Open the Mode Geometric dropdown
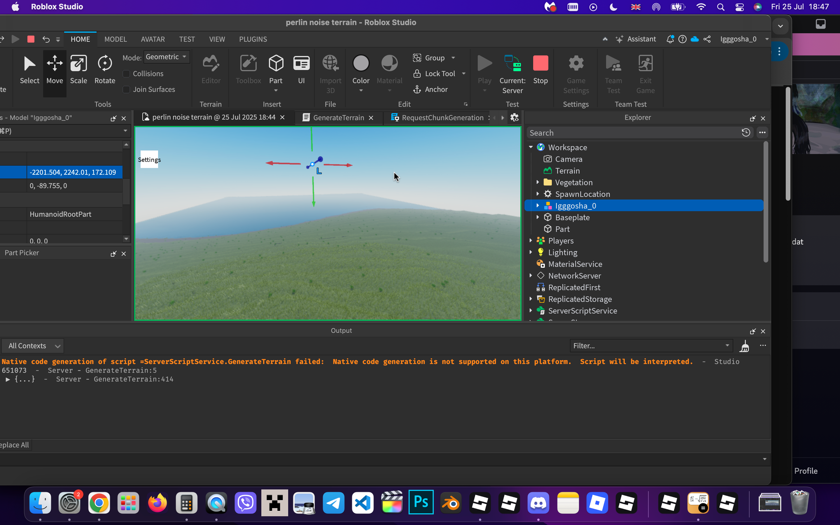Screen dimensions: 840x525 point(166,57)
